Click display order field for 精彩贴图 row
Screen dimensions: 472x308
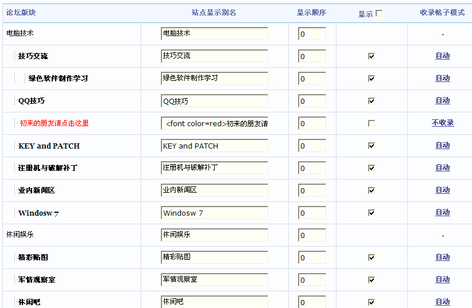pos(312,257)
